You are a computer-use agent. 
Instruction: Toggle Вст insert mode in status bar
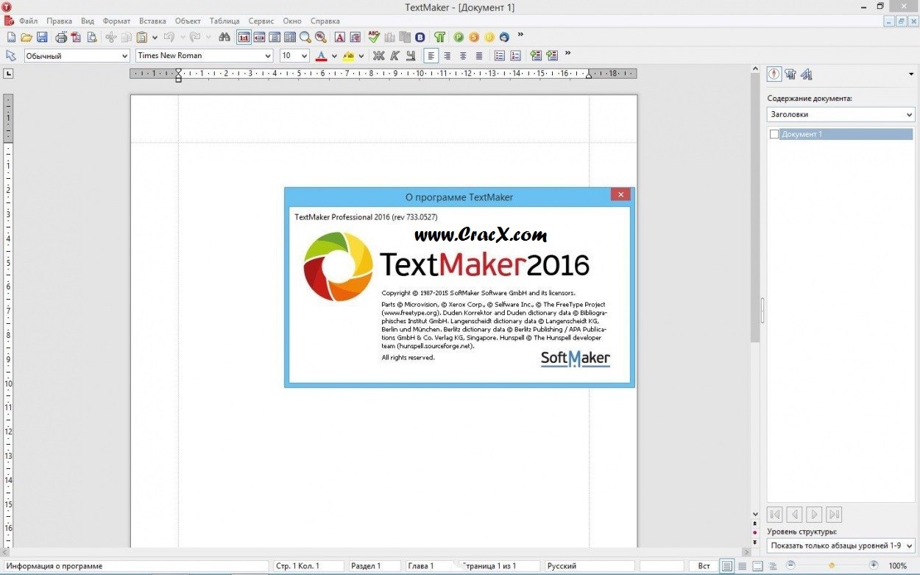704,566
